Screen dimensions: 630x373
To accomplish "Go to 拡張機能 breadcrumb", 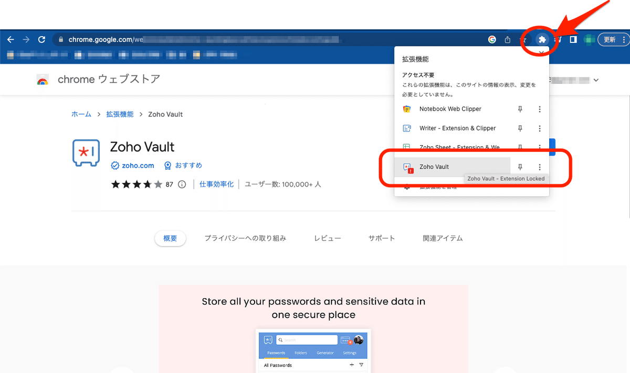I will [120, 114].
